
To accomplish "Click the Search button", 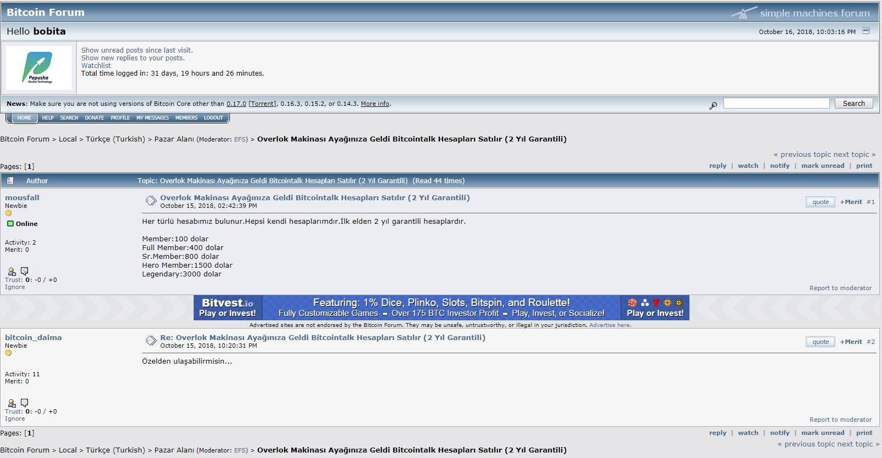I will pyautogui.click(x=854, y=103).
